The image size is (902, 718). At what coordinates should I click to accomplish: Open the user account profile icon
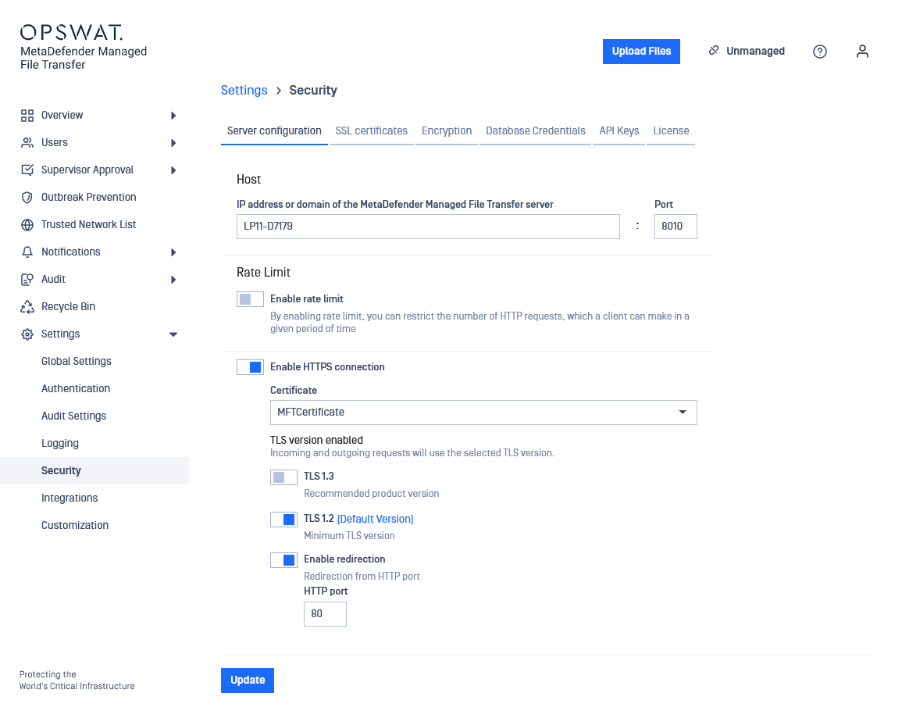861,52
